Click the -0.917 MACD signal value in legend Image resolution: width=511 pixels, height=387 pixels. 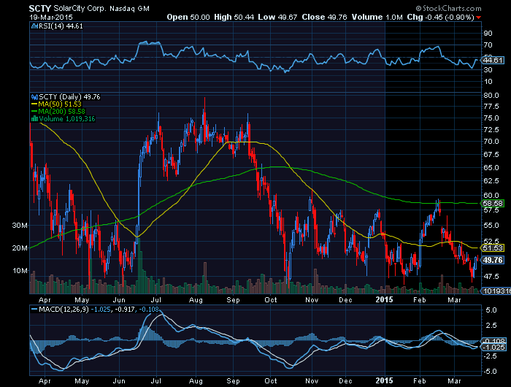click(x=126, y=309)
